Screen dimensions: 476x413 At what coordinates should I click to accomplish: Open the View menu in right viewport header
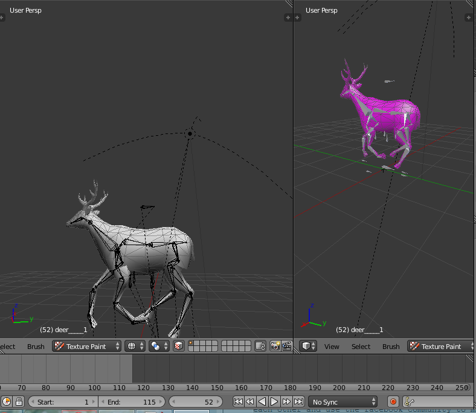pos(332,347)
